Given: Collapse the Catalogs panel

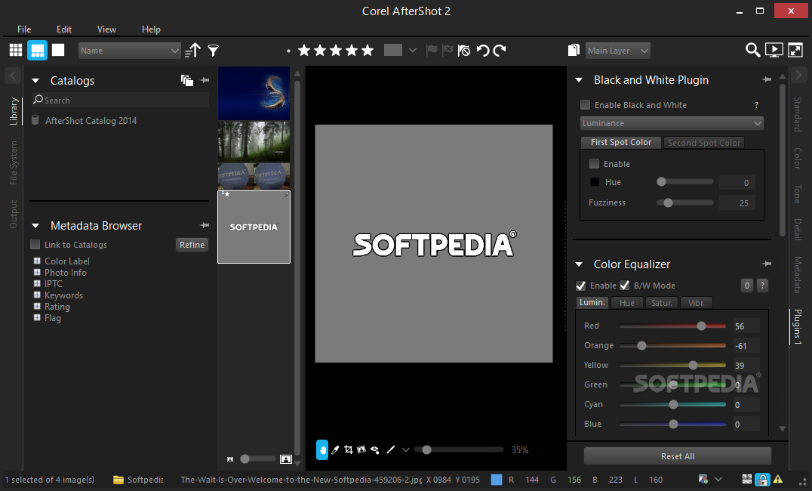Looking at the screenshot, I should point(35,80).
